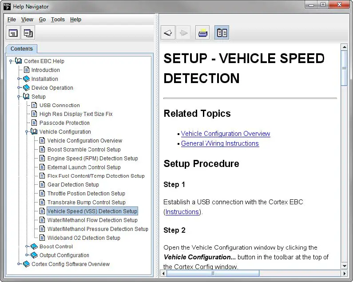
Task: Open the View menu
Action: point(27,20)
